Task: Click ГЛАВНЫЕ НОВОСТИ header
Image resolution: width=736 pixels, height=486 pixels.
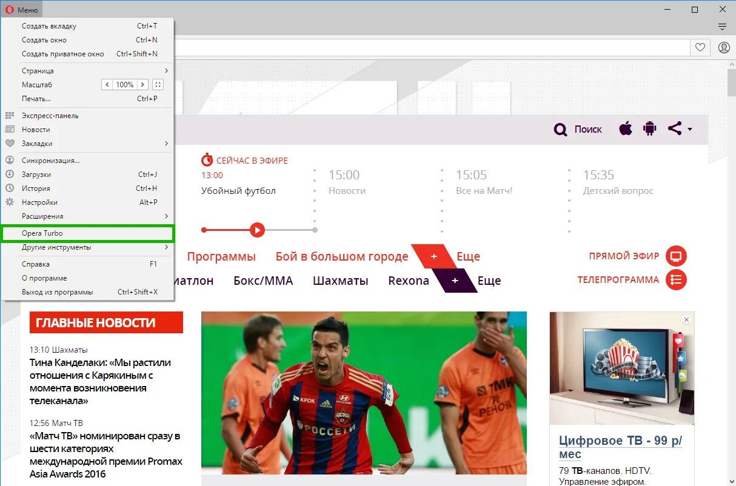Action: click(106, 323)
